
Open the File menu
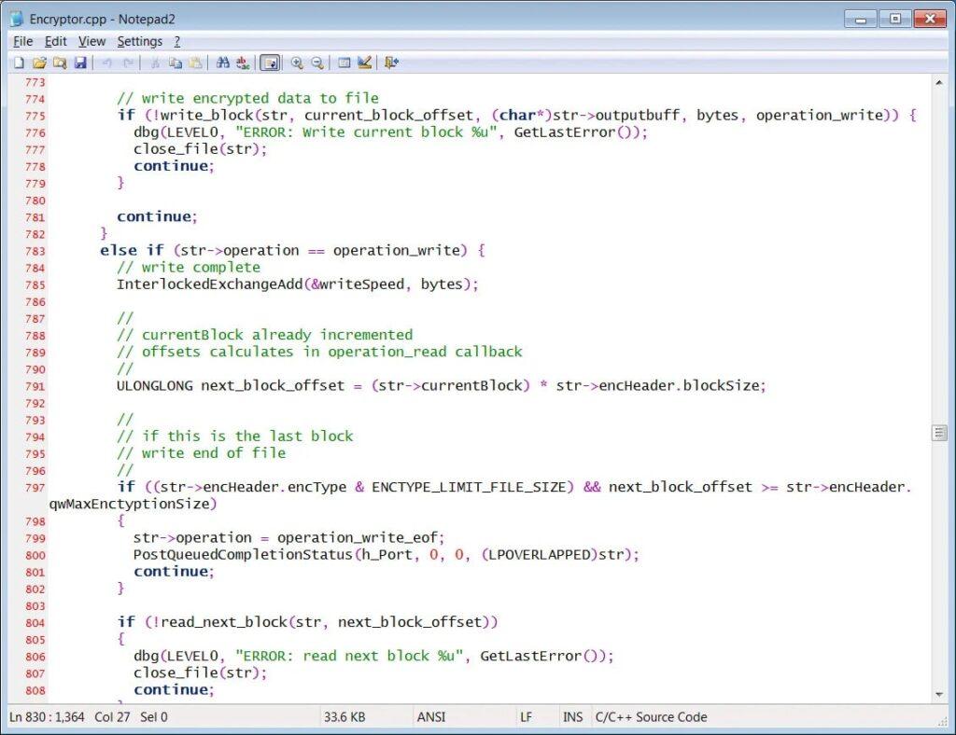coord(23,41)
